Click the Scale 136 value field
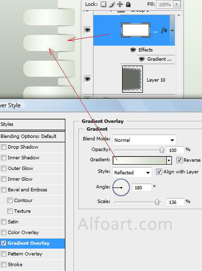The height and width of the screenshot is (271, 202). (x=175, y=202)
